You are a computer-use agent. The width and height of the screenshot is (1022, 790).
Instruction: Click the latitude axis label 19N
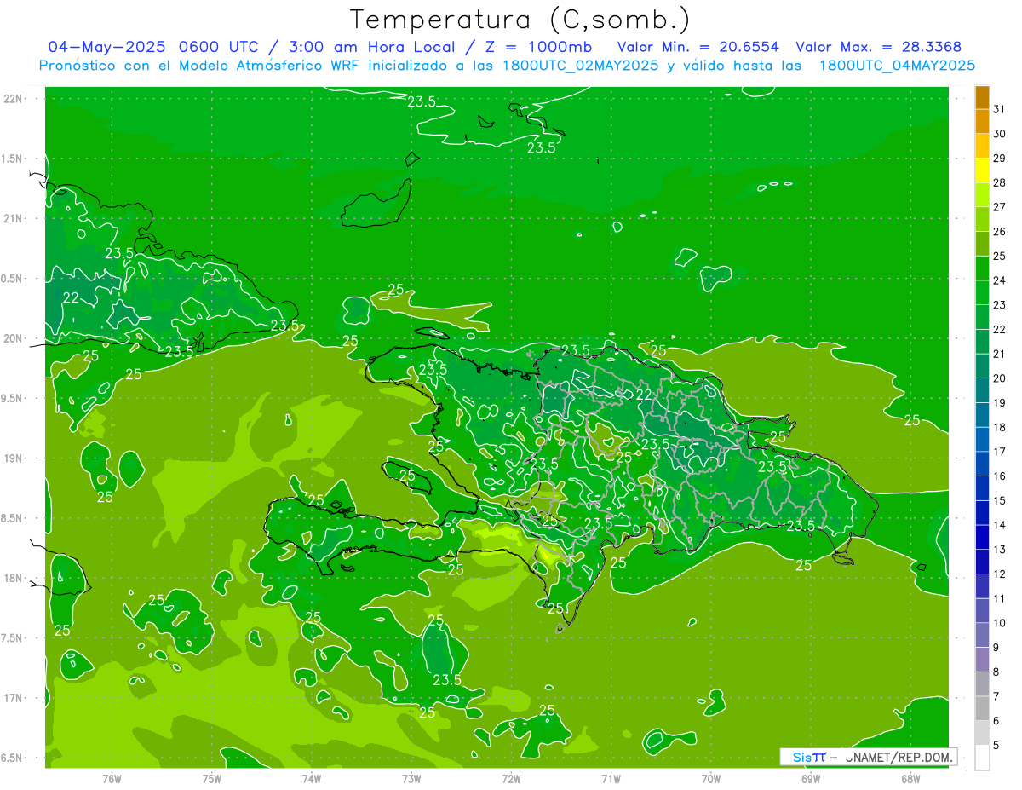13,458
